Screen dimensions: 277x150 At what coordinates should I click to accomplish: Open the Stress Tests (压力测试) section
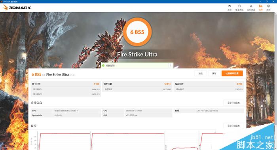coord(251,8)
